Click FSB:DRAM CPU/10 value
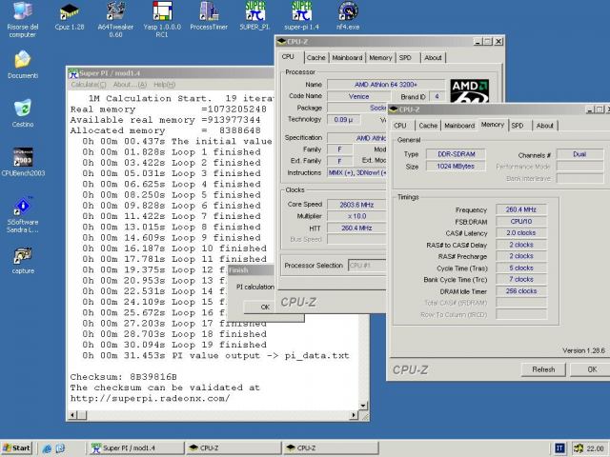The height and width of the screenshot is (457, 610). click(521, 221)
